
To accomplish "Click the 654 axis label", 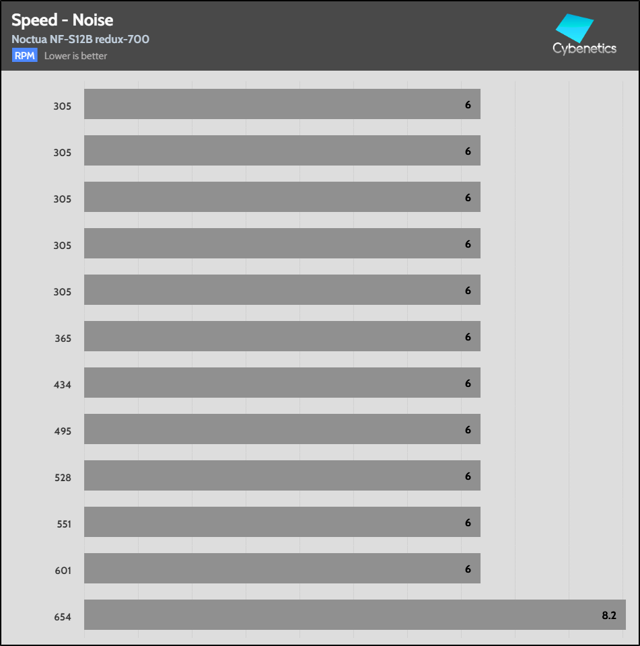I will point(63,617).
